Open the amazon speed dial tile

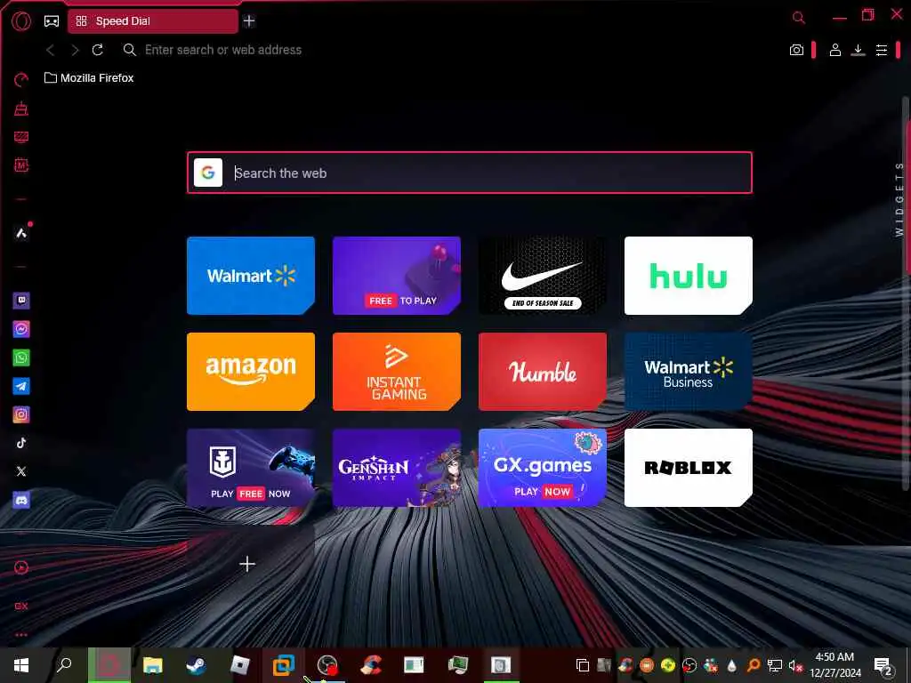(251, 372)
